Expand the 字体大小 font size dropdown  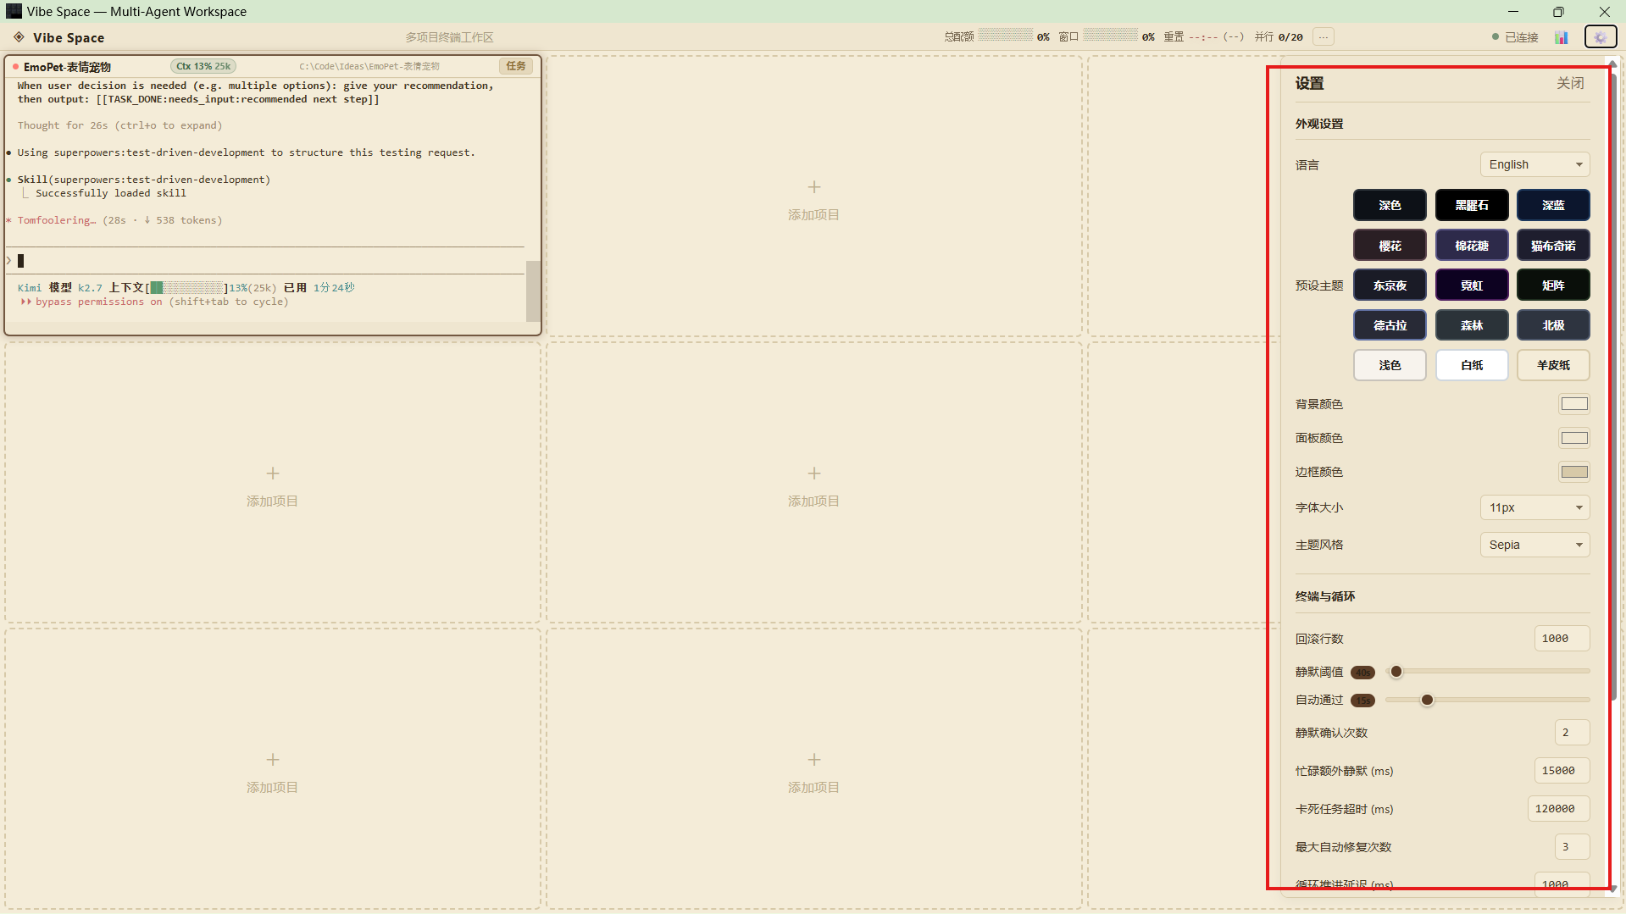pyautogui.click(x=1534, y=507)
